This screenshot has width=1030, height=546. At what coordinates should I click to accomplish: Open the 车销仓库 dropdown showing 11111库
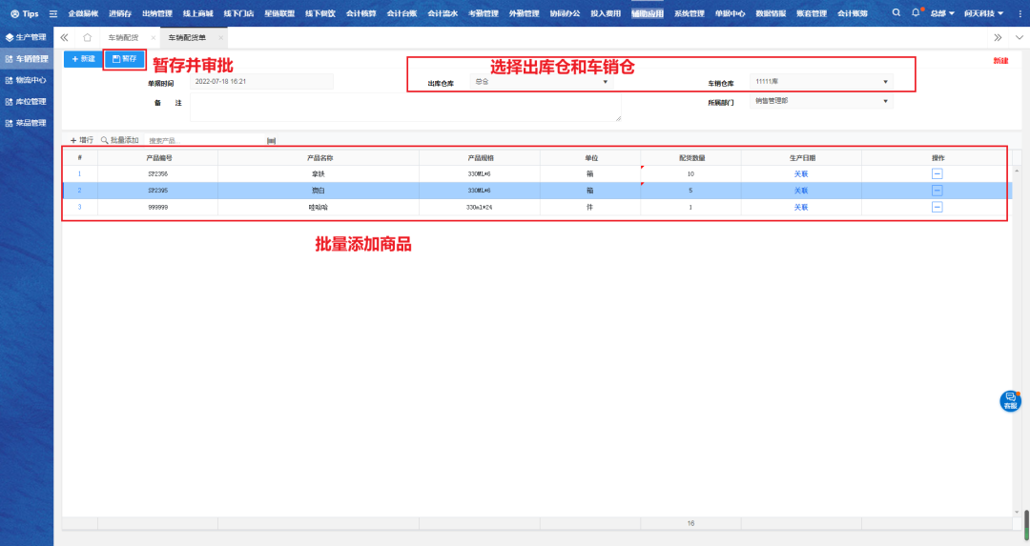884,82
